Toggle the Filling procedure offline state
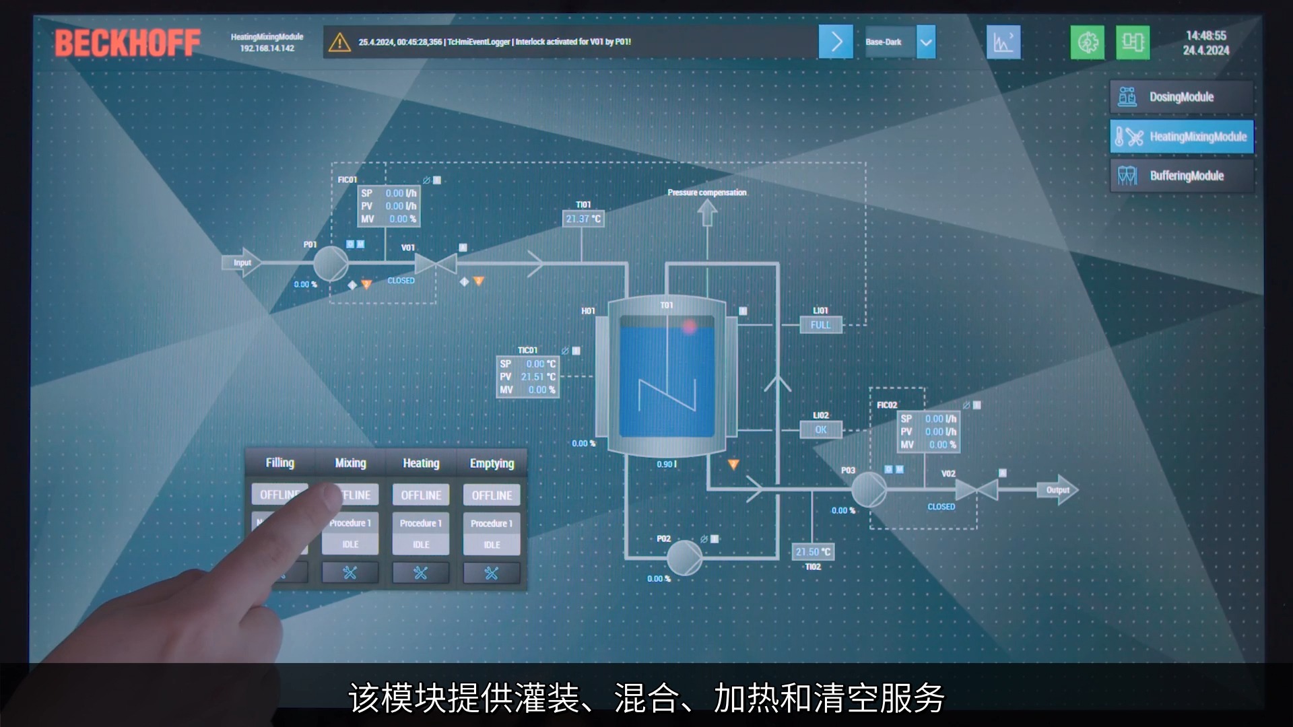1293x727 pixels. 279,495
